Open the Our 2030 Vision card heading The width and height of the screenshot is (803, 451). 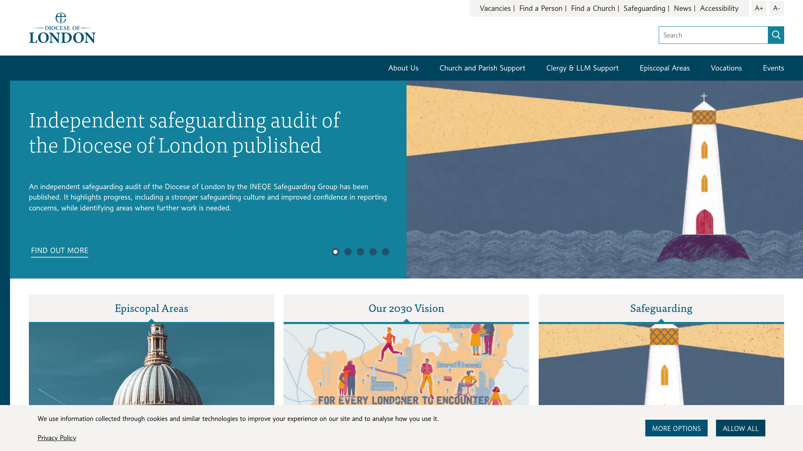click(x=406, y=308)
